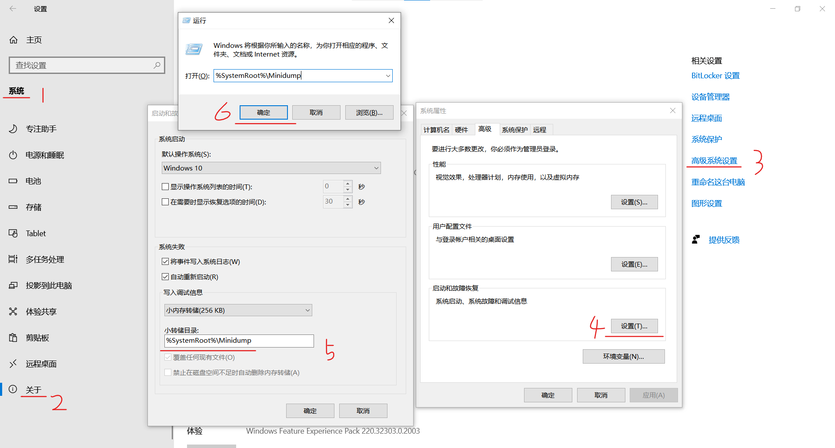Click 环境变量(N)... button

[x=624, y=356]
